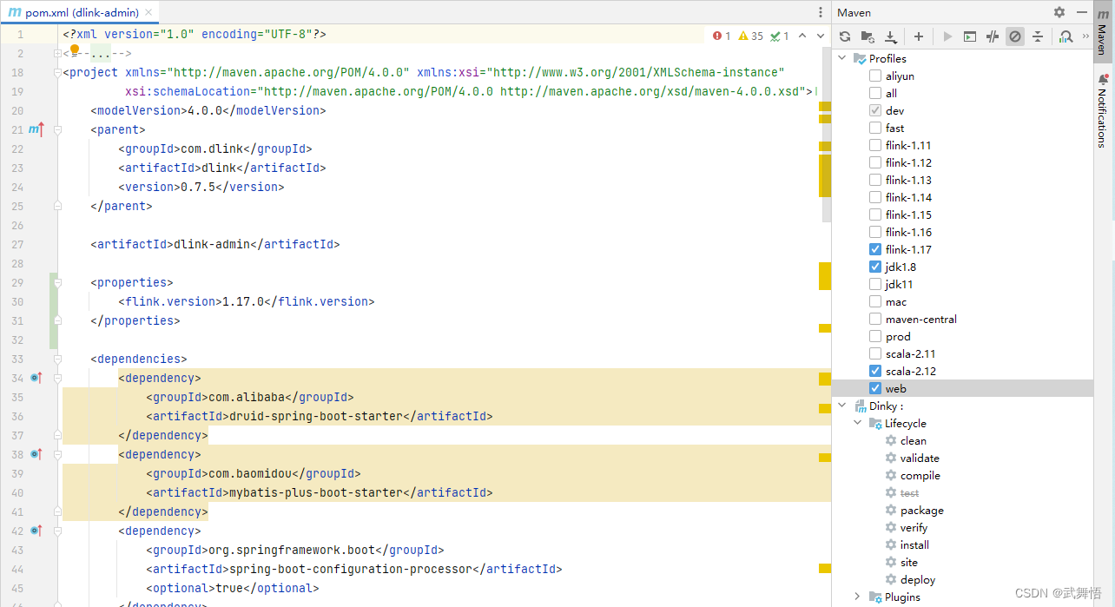Screen dimensions: 1115x607
Task: Collapse the Profiles section
Action: tap(841, 58)
